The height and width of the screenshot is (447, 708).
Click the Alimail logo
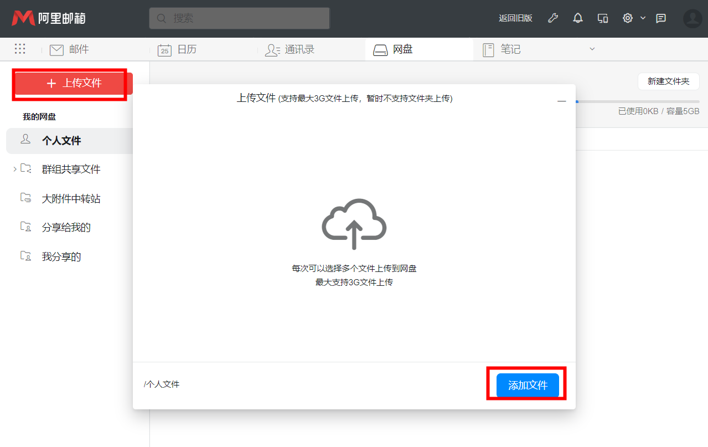click(48, 18)
